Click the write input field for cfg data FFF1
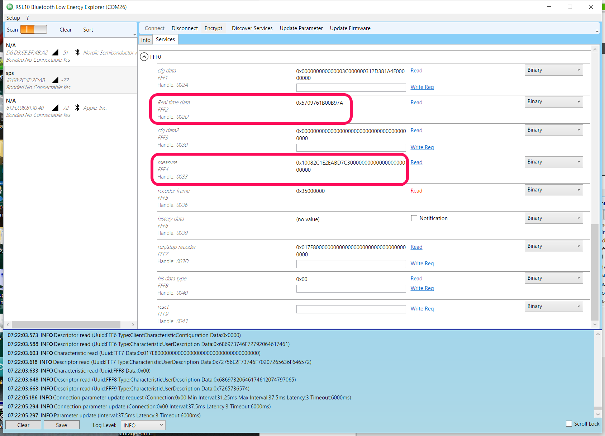 [351, 87]
